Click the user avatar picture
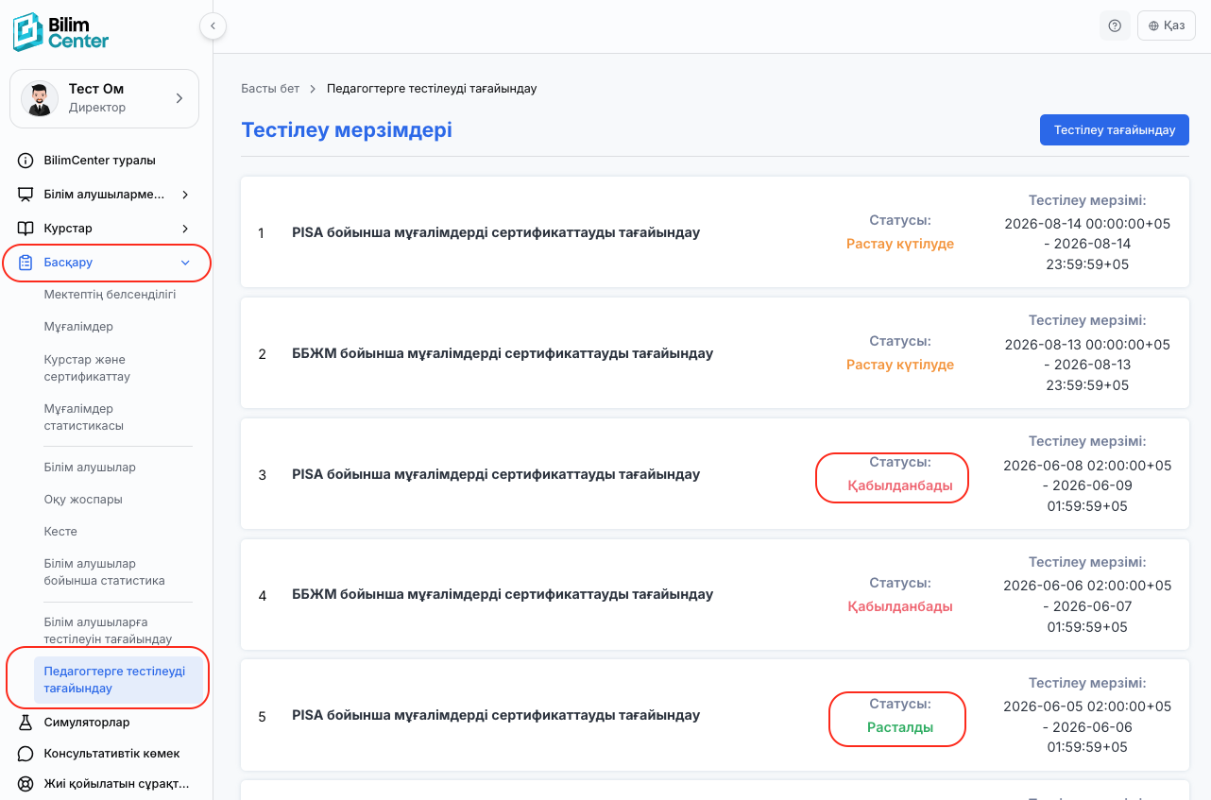This screenshot has width=1211, height=800. (x=40, y=98)
